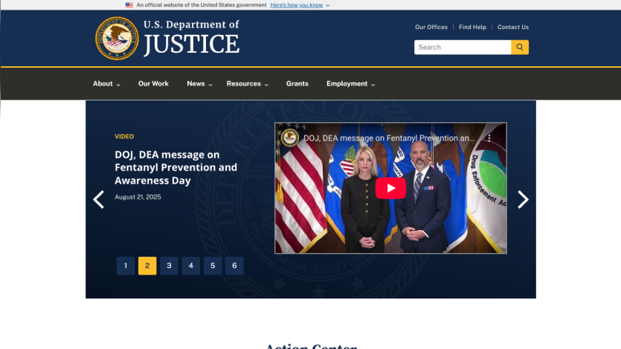Go to Grants page
621x349 pixels.
297,83
